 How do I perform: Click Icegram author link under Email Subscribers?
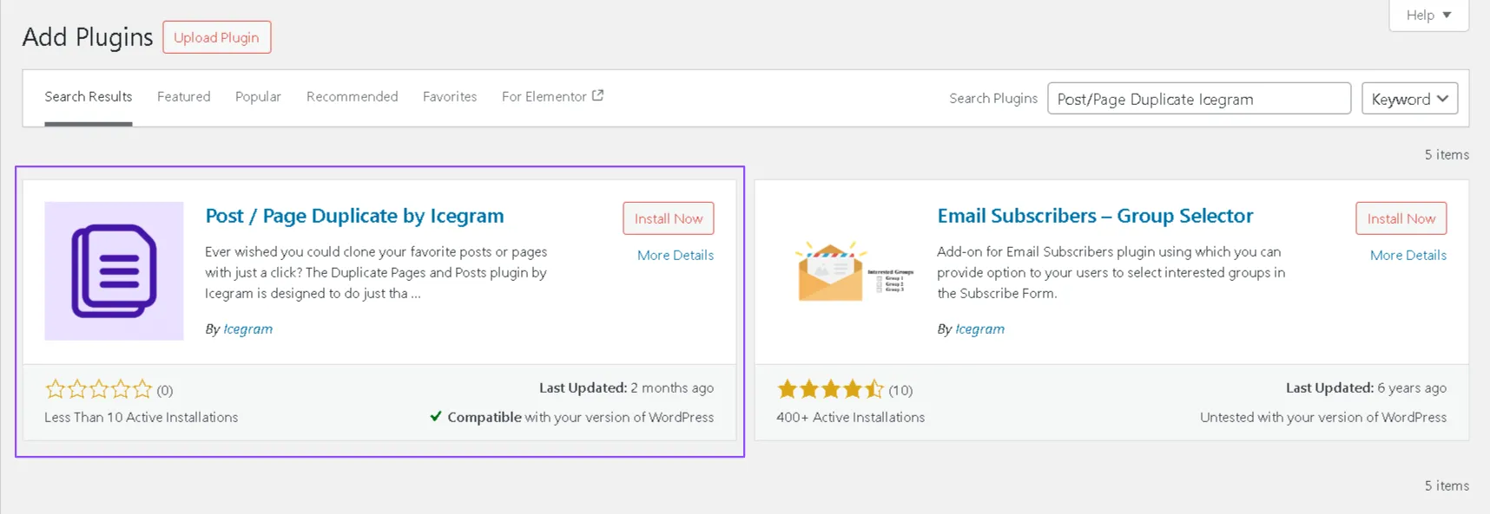[x=979, y=329]
